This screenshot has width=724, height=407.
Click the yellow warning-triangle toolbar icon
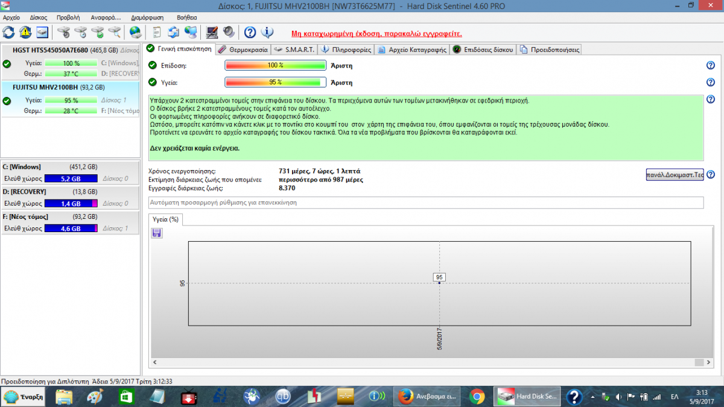tap(25, 32)
